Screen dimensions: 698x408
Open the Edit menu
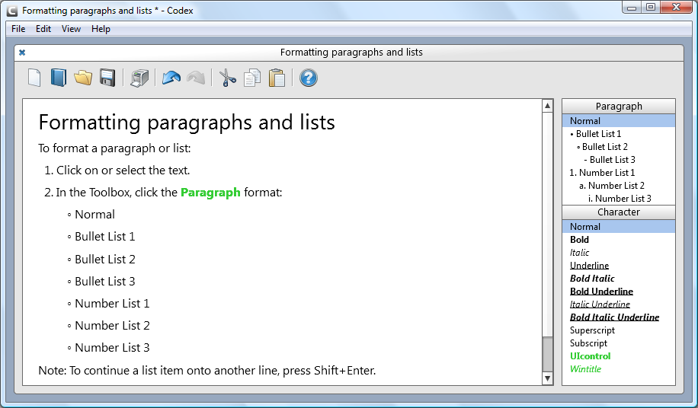(43, 29)
